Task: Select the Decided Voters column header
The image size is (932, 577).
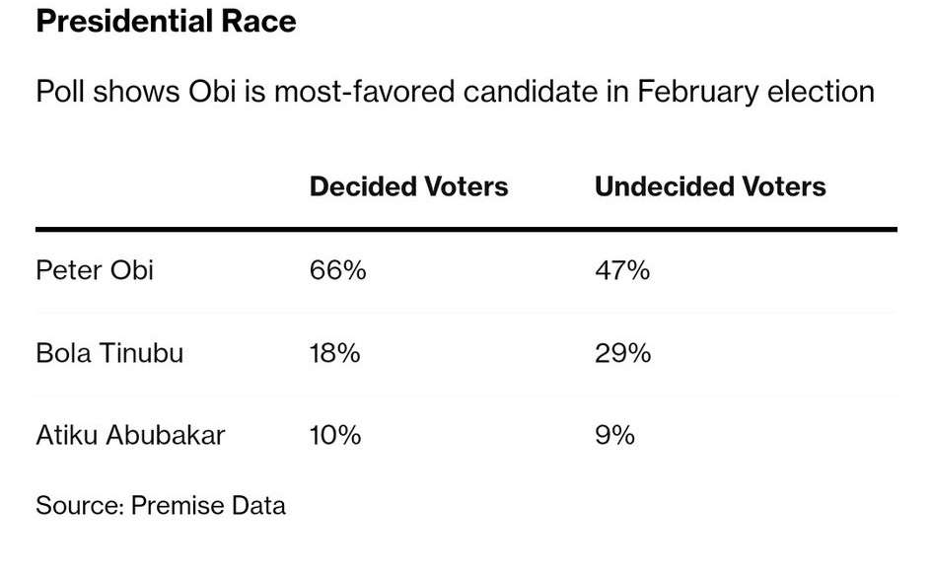Action: [408, 186]
